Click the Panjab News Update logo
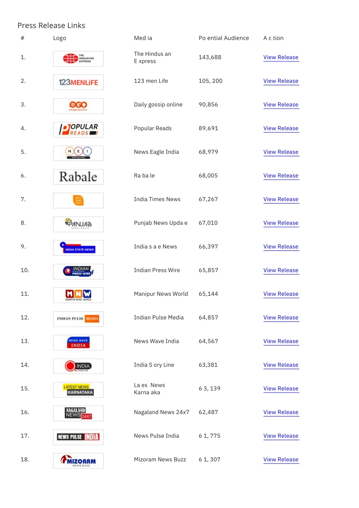The height and width of the screenshot is (508, 359). (78, 224)
